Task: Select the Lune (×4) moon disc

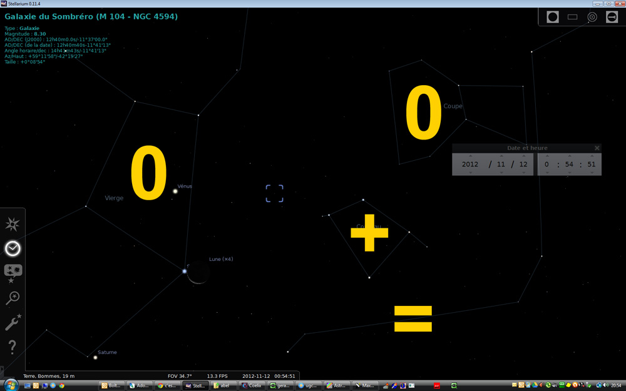Action: [198, 273]
